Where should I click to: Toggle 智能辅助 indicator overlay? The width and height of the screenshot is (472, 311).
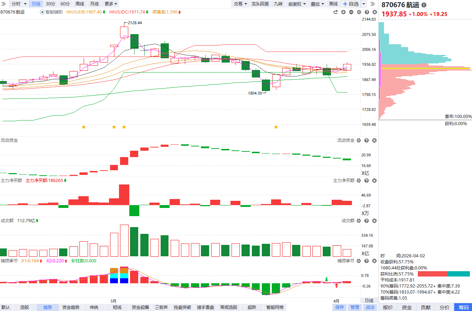tap(52, 12)
